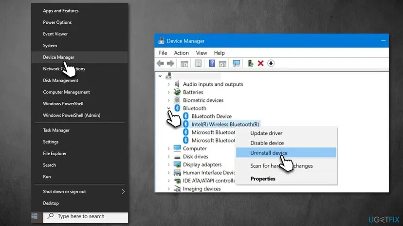Click the root computer node icon

tap(168, 76)
